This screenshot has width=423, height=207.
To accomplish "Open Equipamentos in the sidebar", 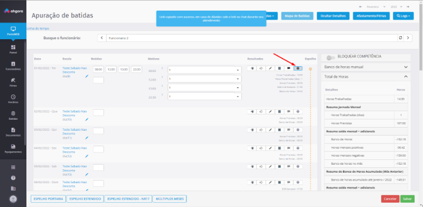I will pos(13,149).
